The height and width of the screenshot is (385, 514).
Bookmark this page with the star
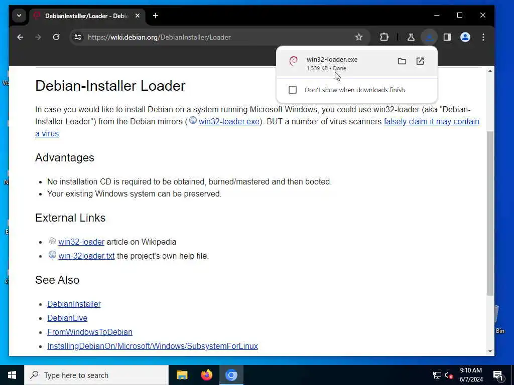coord(359,37)
